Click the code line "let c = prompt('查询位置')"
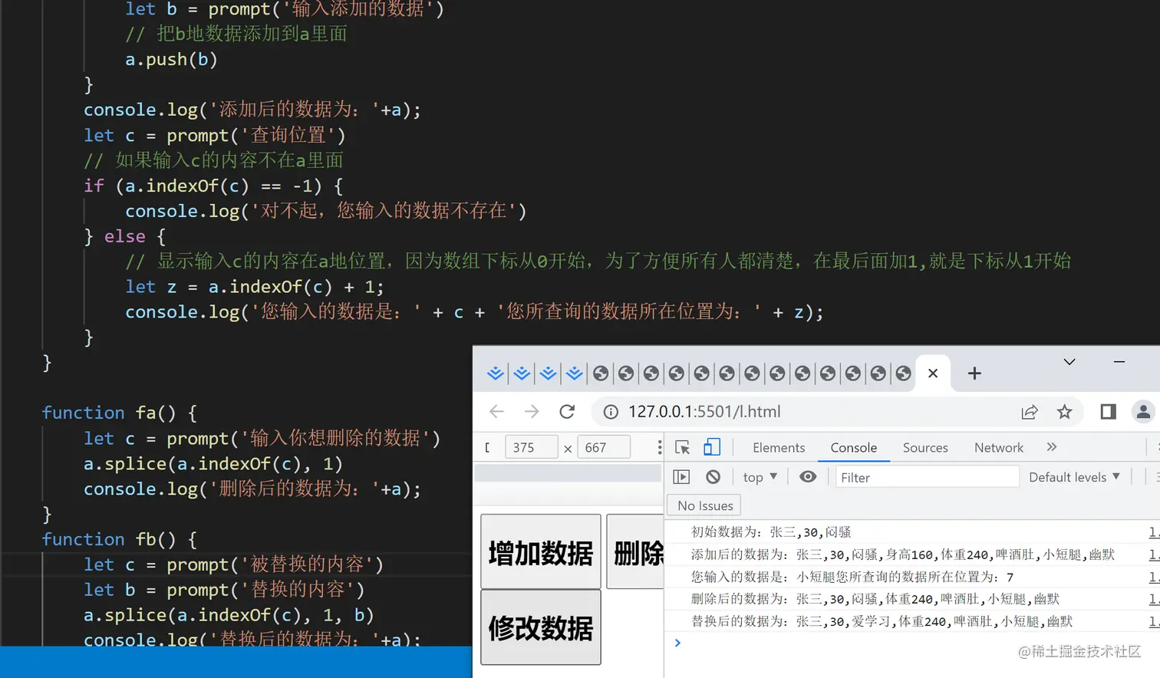1160x678 pixels. pos(215,135)
